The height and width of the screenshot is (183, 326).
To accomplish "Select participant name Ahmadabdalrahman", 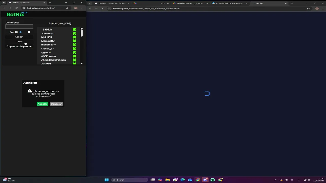I will [53, 60].
